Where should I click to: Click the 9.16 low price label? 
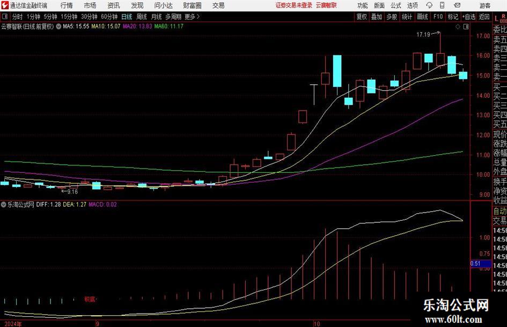click(73, 192)
